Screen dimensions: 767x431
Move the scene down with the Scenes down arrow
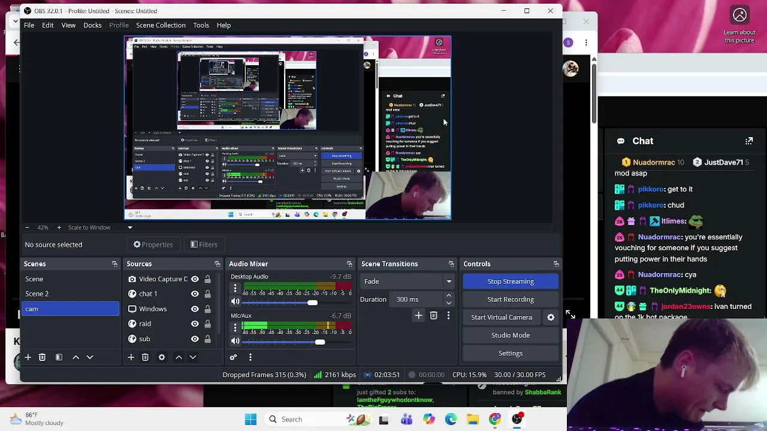[90, 357]
